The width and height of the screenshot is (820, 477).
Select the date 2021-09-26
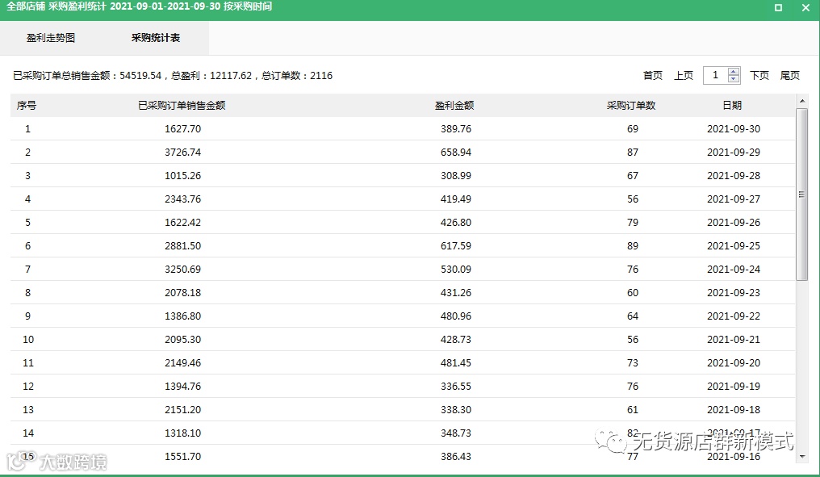click(x=734, y=222)
